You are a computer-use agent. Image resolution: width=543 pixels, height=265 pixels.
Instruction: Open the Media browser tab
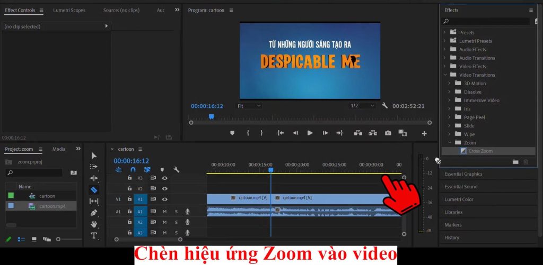pos(59,149)
